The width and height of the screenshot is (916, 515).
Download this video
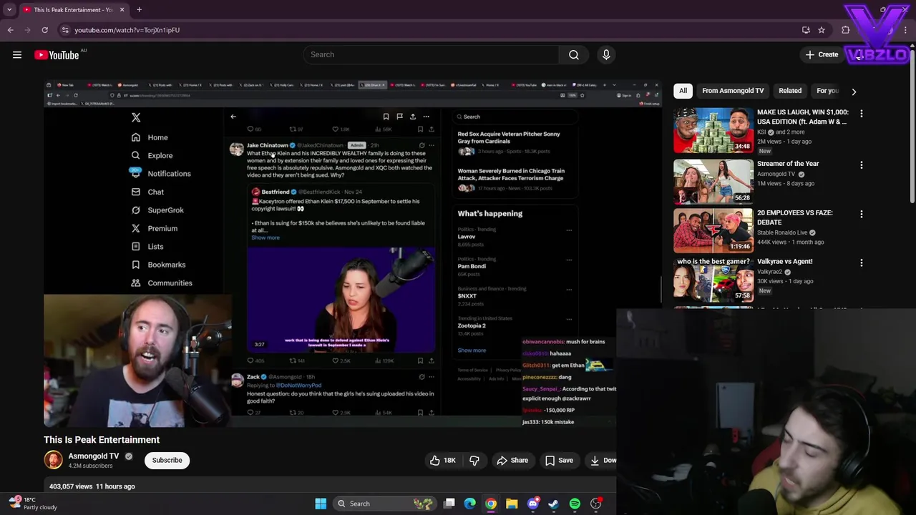603,460
